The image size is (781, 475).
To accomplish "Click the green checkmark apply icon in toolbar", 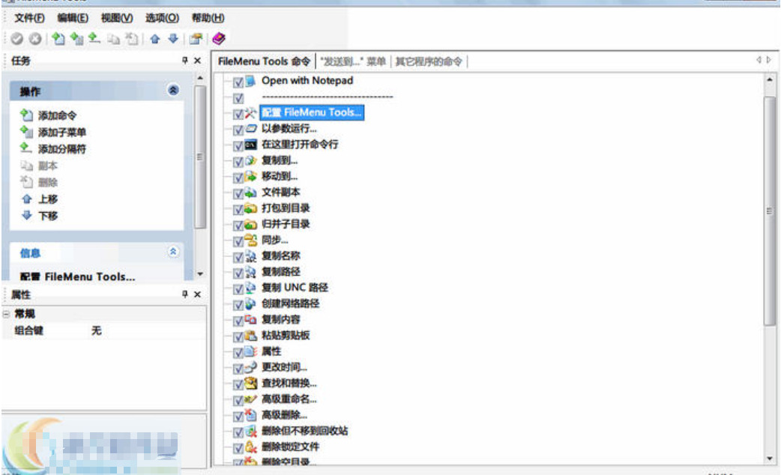I will point(17,38).
